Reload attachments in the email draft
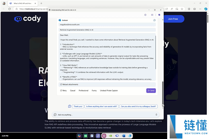The height and width of the screenshot is (139, 209). 107,84
